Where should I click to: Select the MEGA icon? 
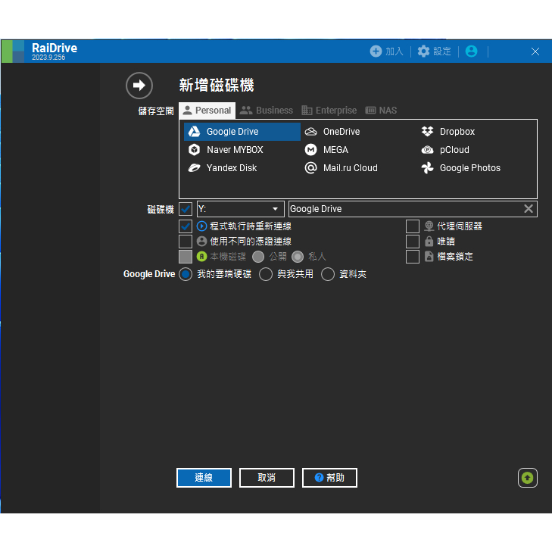click(310, 150)
